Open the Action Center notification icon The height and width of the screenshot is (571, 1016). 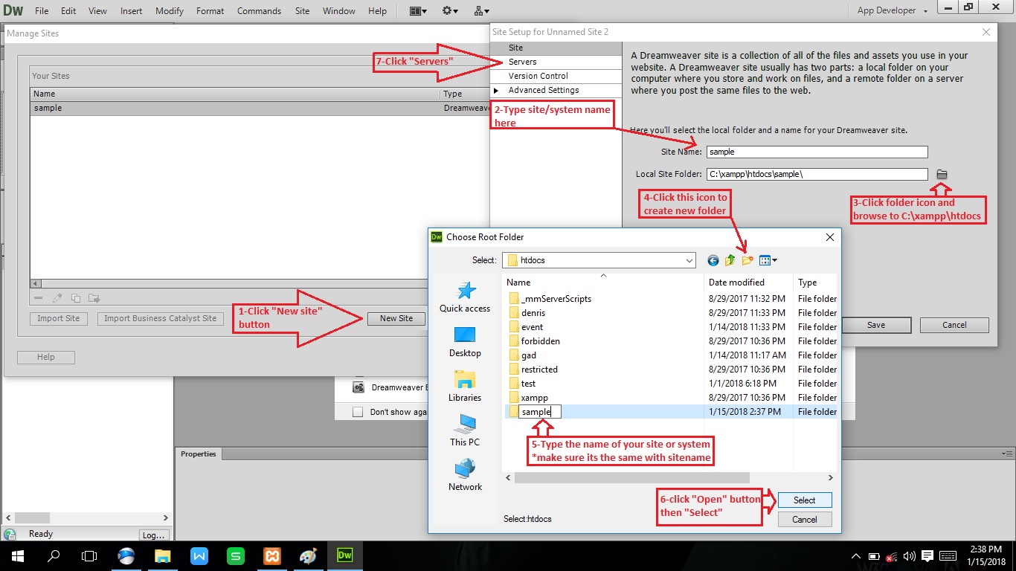tap(927, 556)
